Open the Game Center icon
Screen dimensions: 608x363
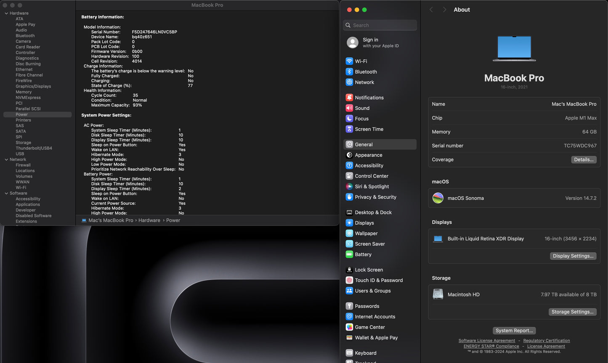(349, 327)
